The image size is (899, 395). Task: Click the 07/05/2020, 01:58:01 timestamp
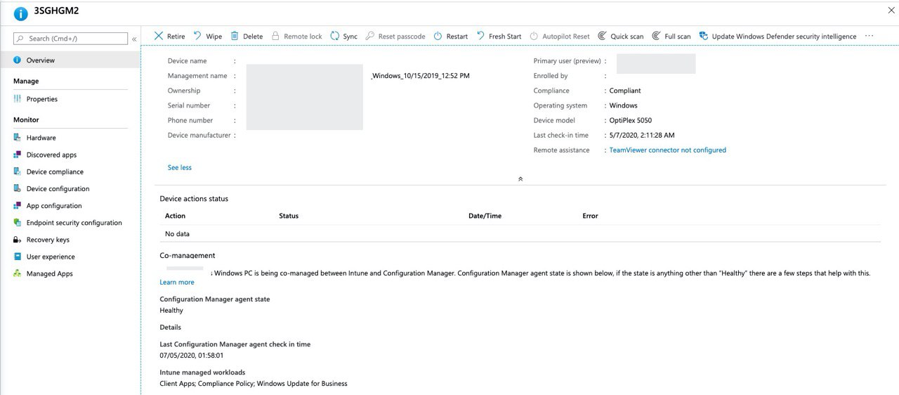pyautogui.click(x=192, y=356)
